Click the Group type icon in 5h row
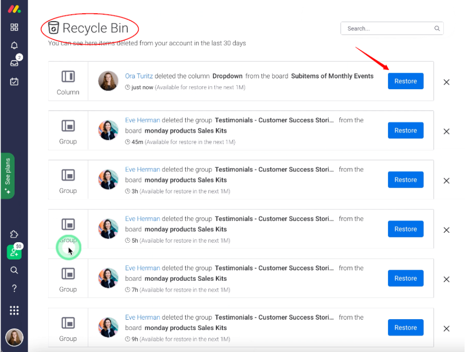The image size is (466, 352). click(68, 224)
